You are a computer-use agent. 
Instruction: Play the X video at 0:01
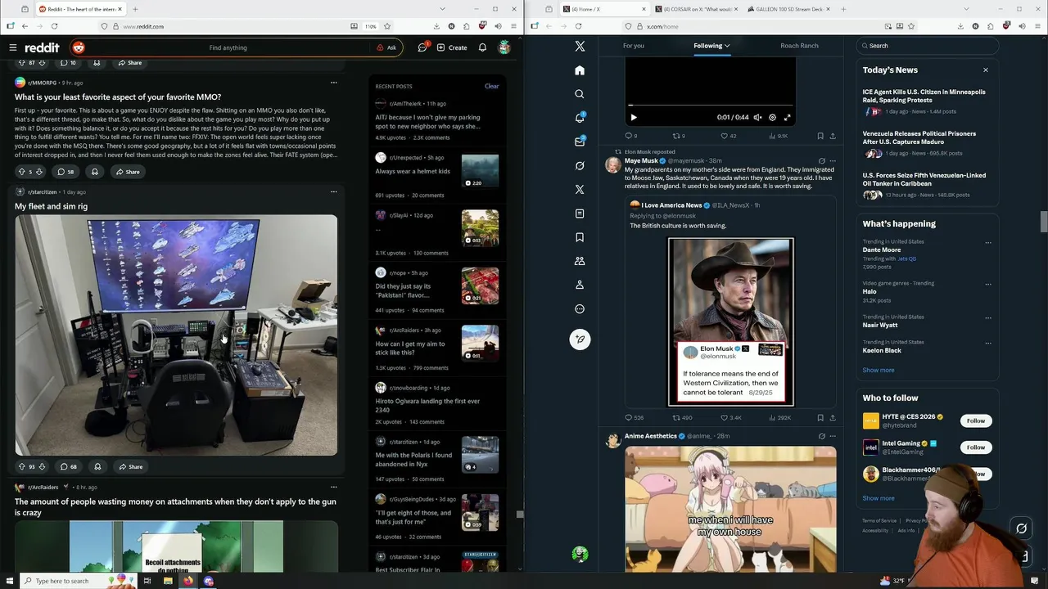click(x=634, y=117)
